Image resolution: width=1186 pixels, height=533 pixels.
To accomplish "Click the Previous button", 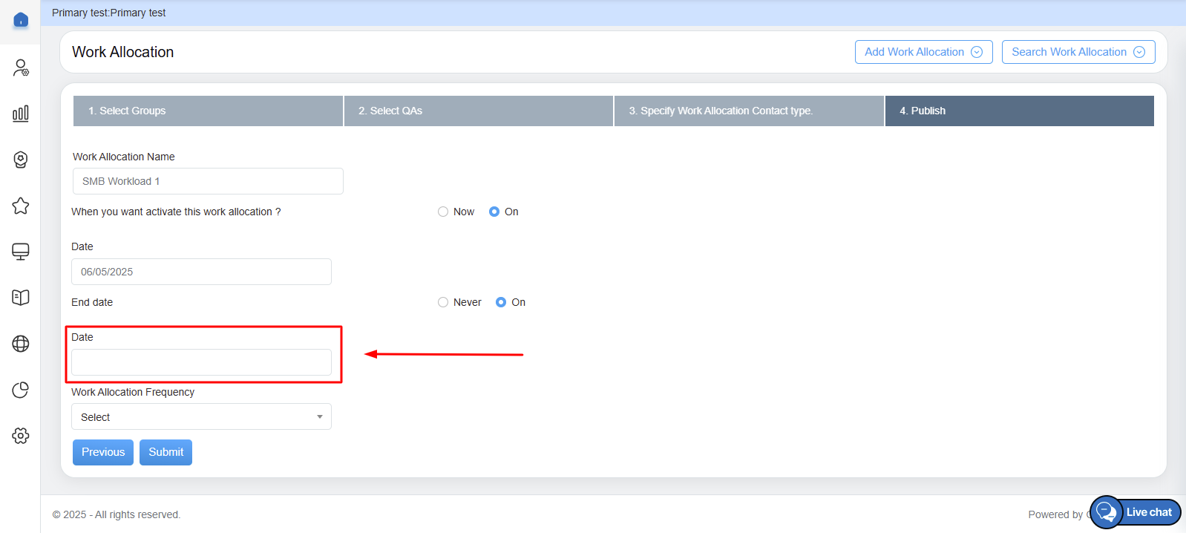I will [x=103, y=452].
